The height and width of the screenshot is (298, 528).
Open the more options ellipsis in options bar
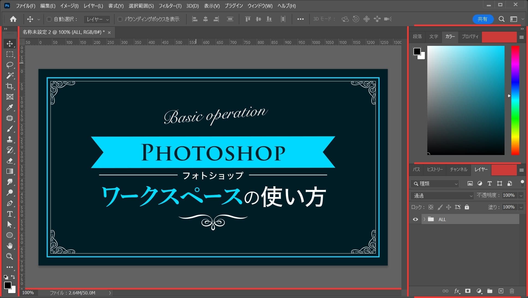pos(300,19)
